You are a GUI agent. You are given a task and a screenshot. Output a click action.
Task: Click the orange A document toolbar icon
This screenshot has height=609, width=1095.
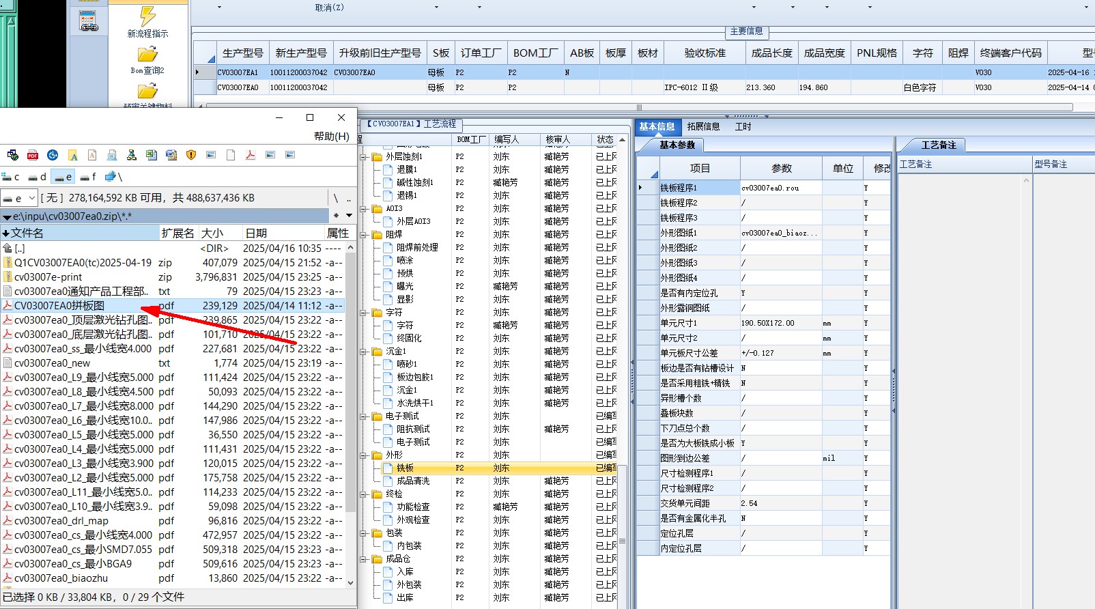click(92, 155)
